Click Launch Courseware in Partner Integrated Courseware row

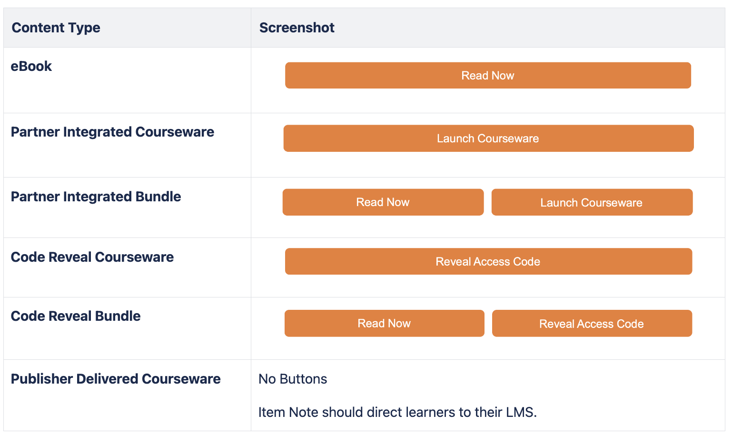[488, 138]
